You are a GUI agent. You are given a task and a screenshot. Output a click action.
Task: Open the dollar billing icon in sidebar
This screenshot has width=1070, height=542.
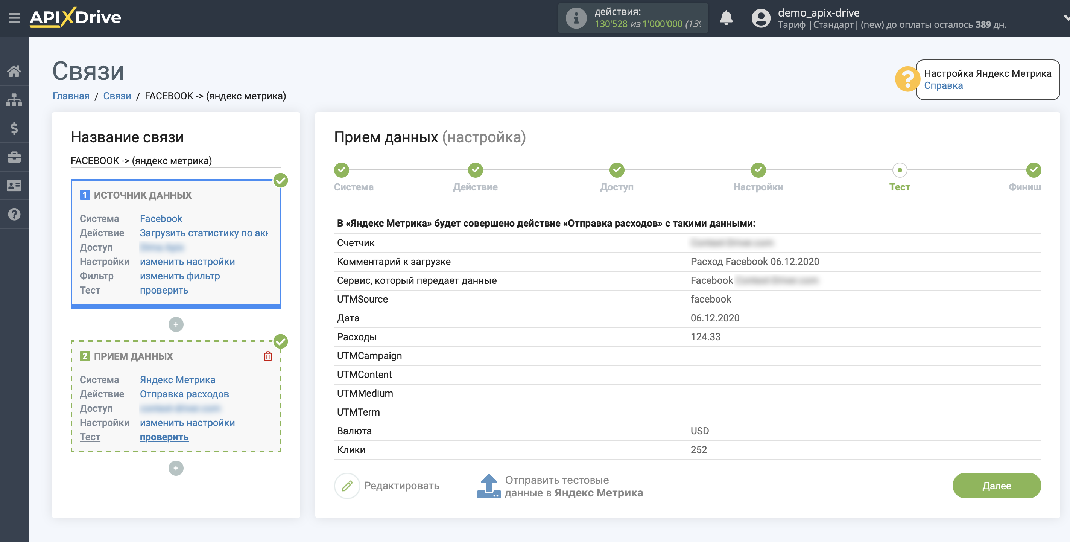click(14, 128)
